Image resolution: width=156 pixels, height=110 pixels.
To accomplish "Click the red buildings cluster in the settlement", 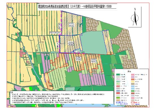I will coord(23,53).
